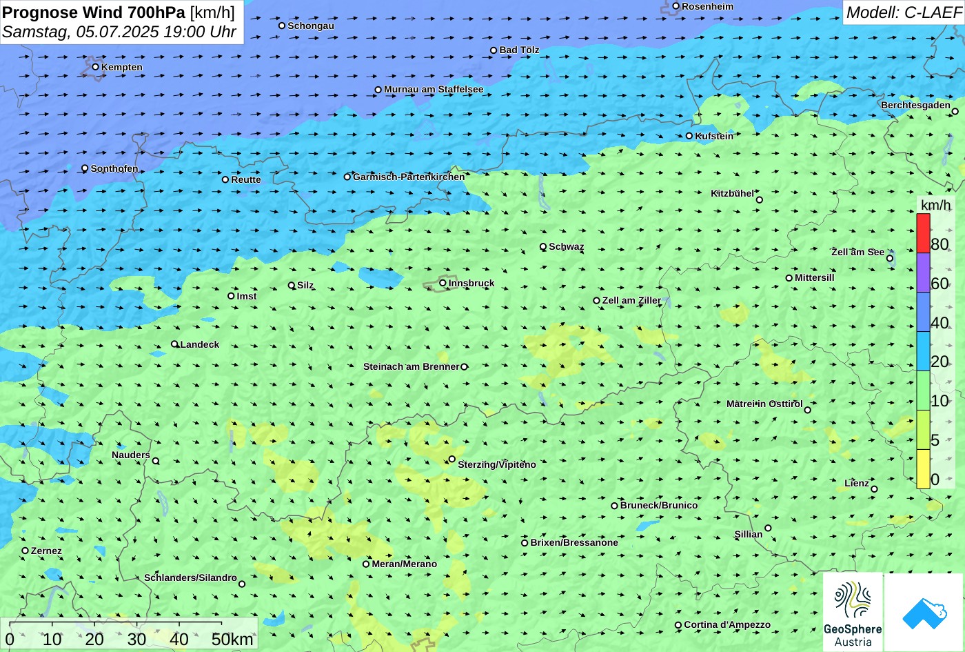Click the GeoSphere Austria logo

click(x=853, y=612)
